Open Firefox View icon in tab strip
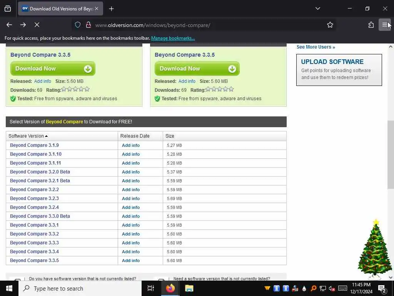 (8, 8)
